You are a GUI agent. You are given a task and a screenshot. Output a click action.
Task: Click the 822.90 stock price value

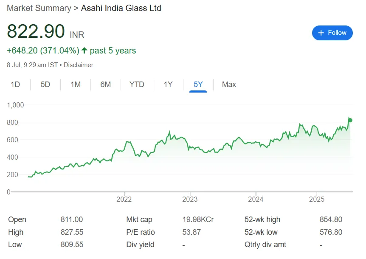[36, 32]
